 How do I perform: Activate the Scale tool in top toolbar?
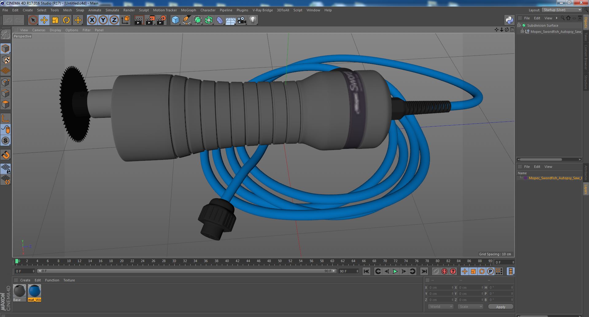(x=55, y=20)
